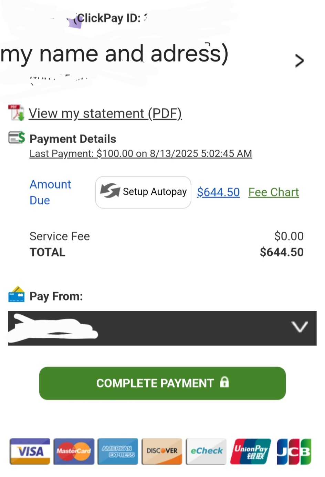The height and width of the screenshot is (477, 325).
Task: Click the Discover card logo
Action: [162, 451]
